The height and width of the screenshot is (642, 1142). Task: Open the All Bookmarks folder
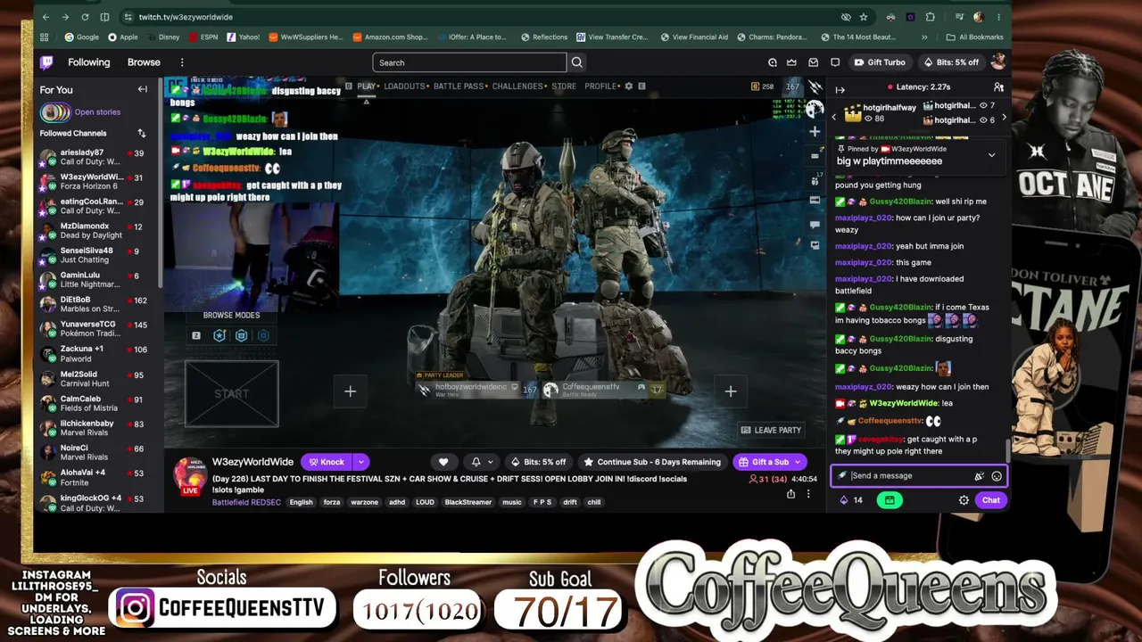973,37
